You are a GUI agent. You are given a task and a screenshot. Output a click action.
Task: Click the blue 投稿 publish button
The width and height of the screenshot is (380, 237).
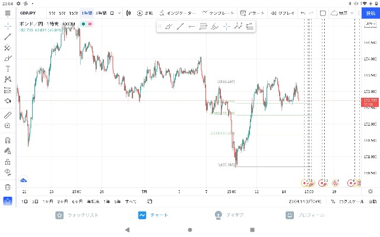(x=370, y=13)
